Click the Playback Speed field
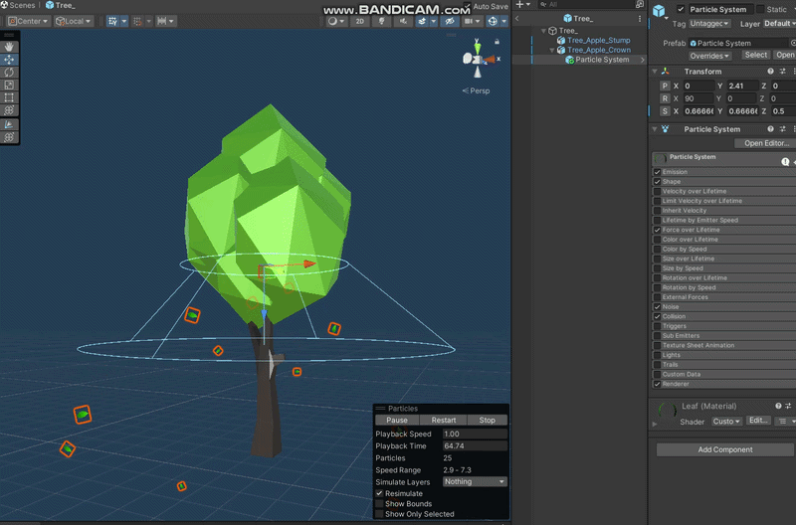The width and height of the screenshot is (796, 525). [474, 435]
